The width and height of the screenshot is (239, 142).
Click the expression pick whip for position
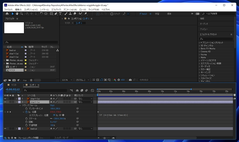(x=60, y=115)
